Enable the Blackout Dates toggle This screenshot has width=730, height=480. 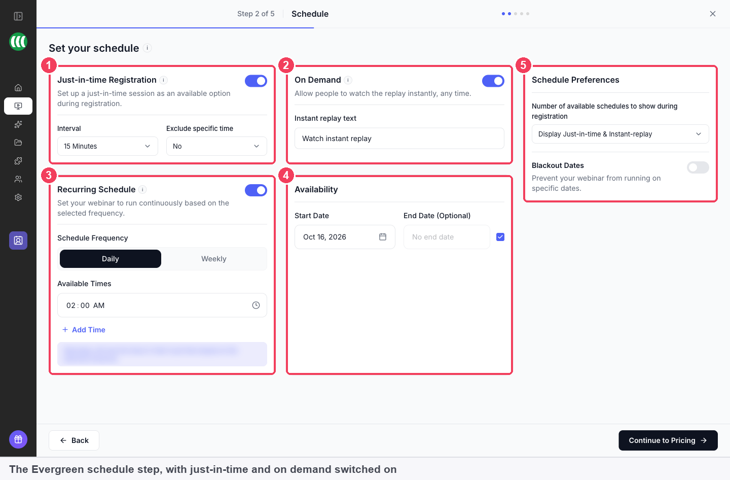698,167
